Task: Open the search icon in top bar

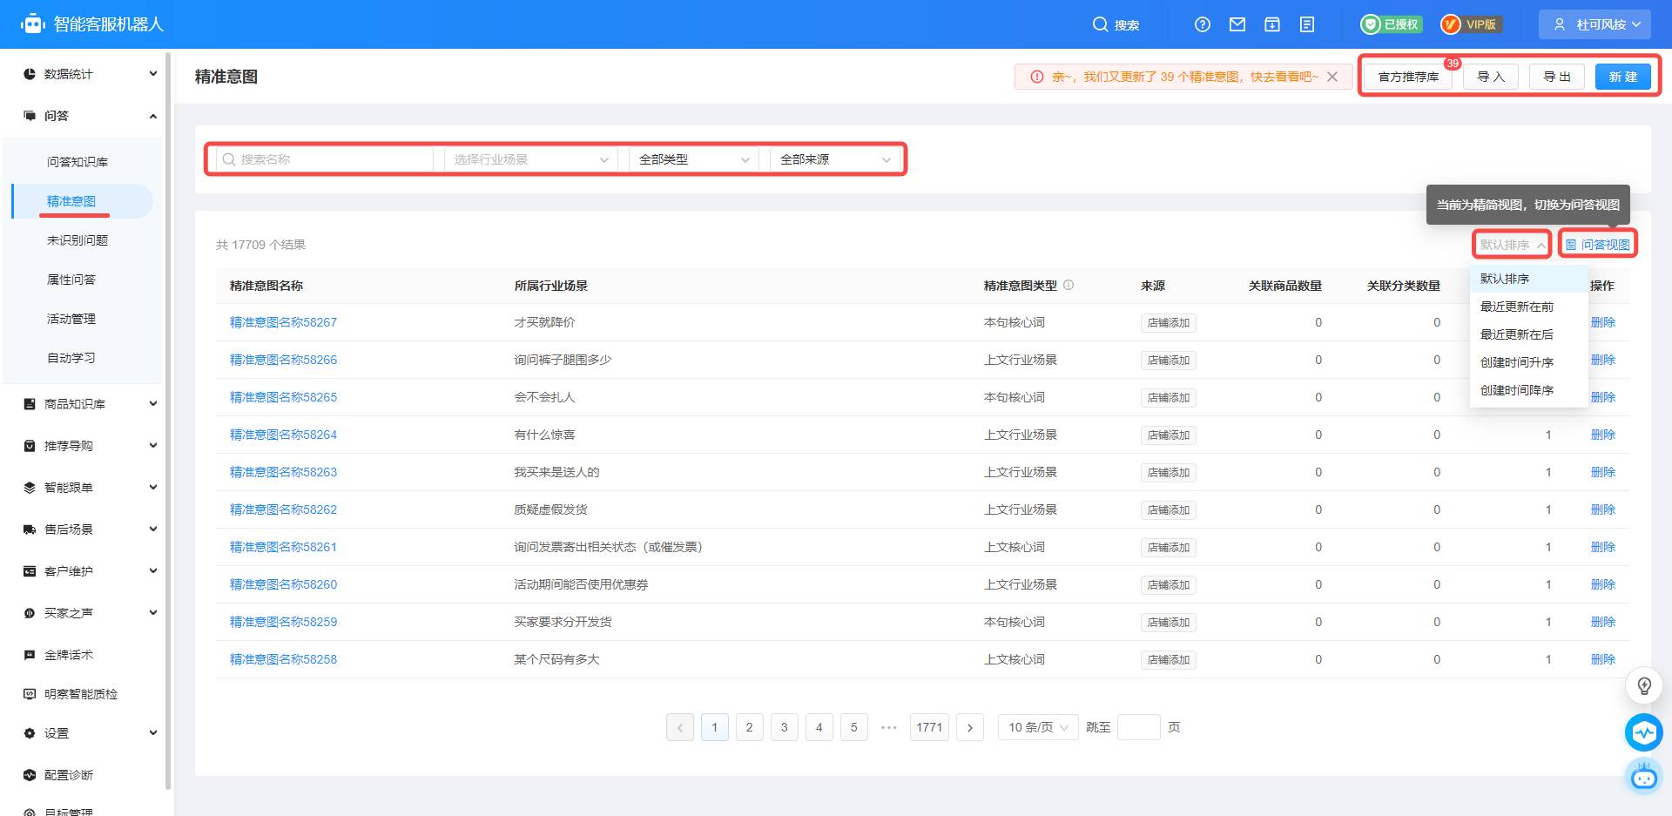Action: tap(1101, 24)
